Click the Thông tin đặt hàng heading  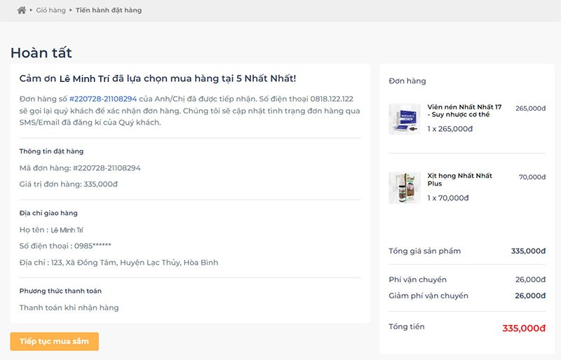point(51,151)
